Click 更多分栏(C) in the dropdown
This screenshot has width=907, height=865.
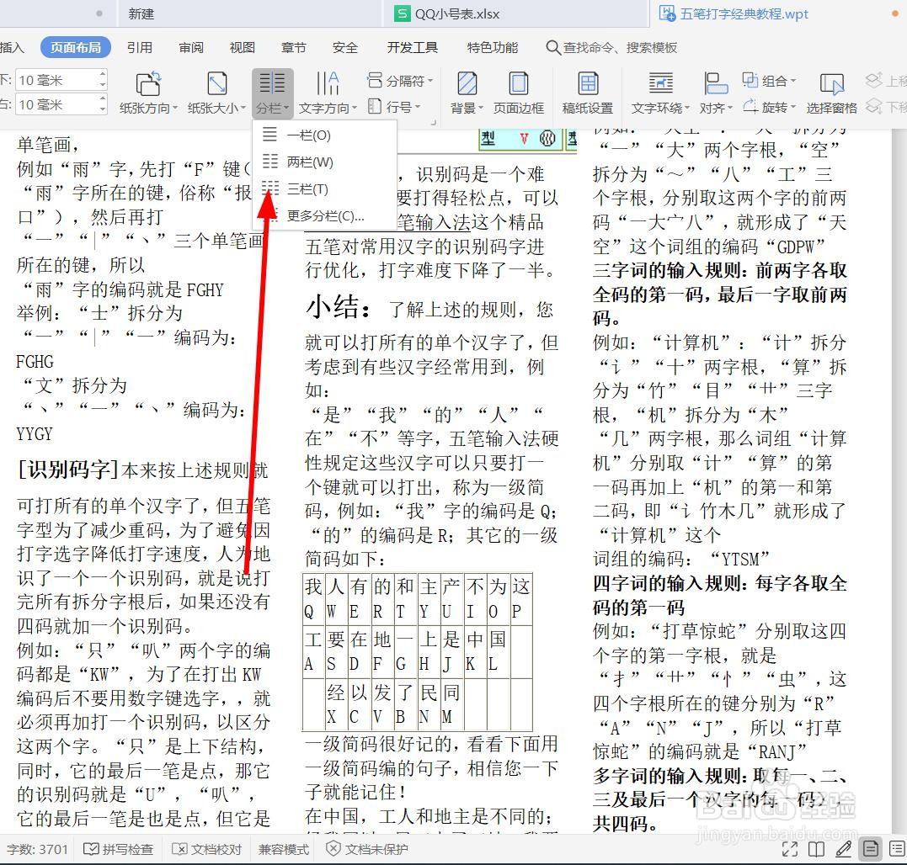point(325,217)
